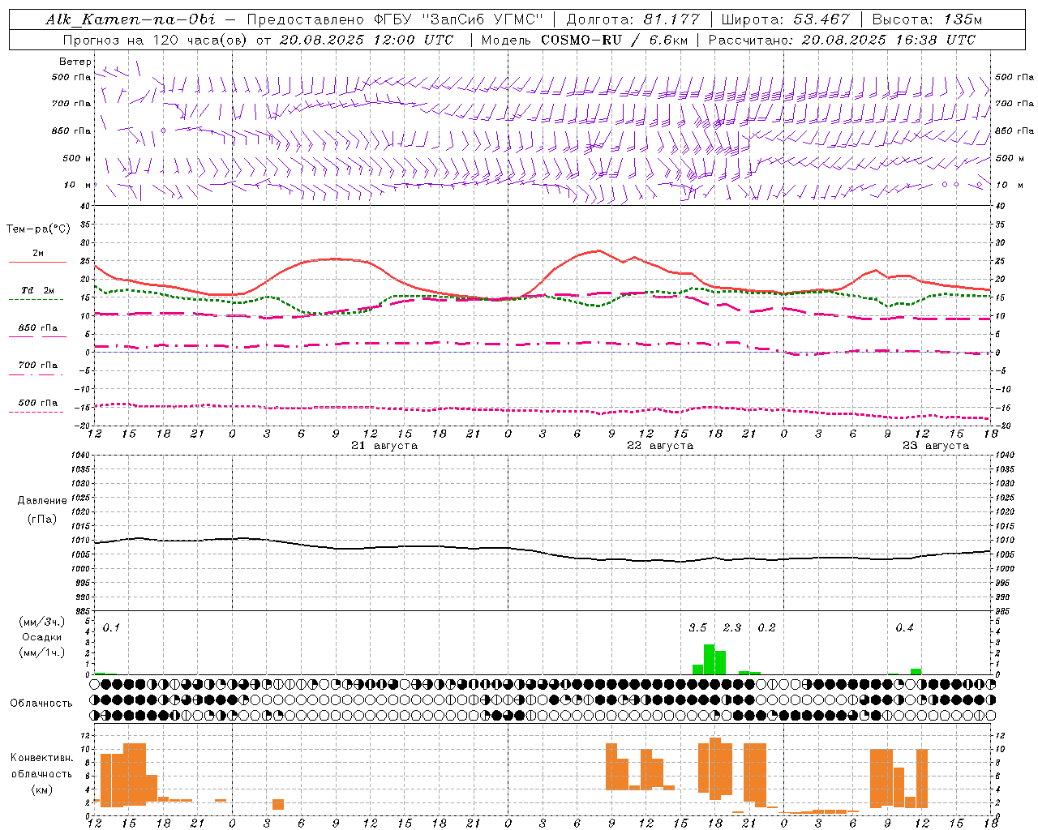Click the '0.4' precipitation amount value
Viewport: 1038px width, 830px height.
coord(904,627)
